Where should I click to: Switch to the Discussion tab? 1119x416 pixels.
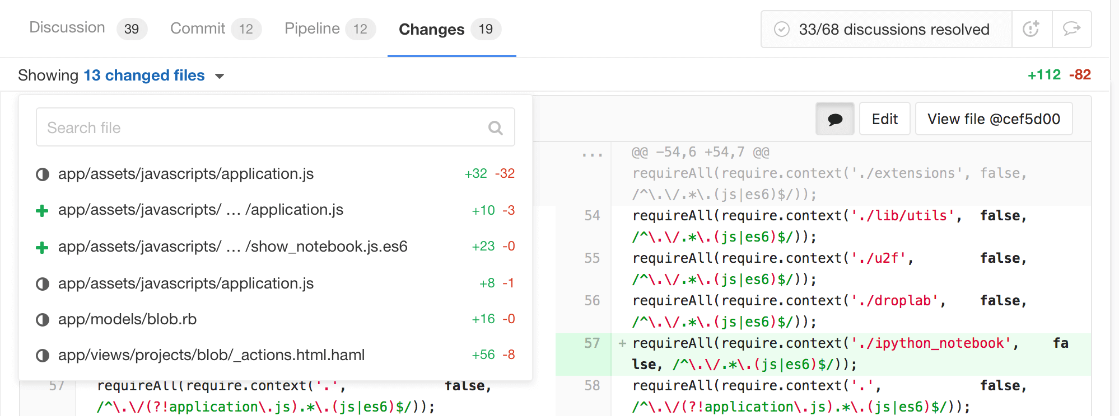[x=67, y=28]
